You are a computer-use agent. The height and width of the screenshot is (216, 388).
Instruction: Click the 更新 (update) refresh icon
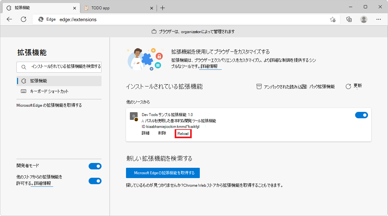(x=348, y=85)
